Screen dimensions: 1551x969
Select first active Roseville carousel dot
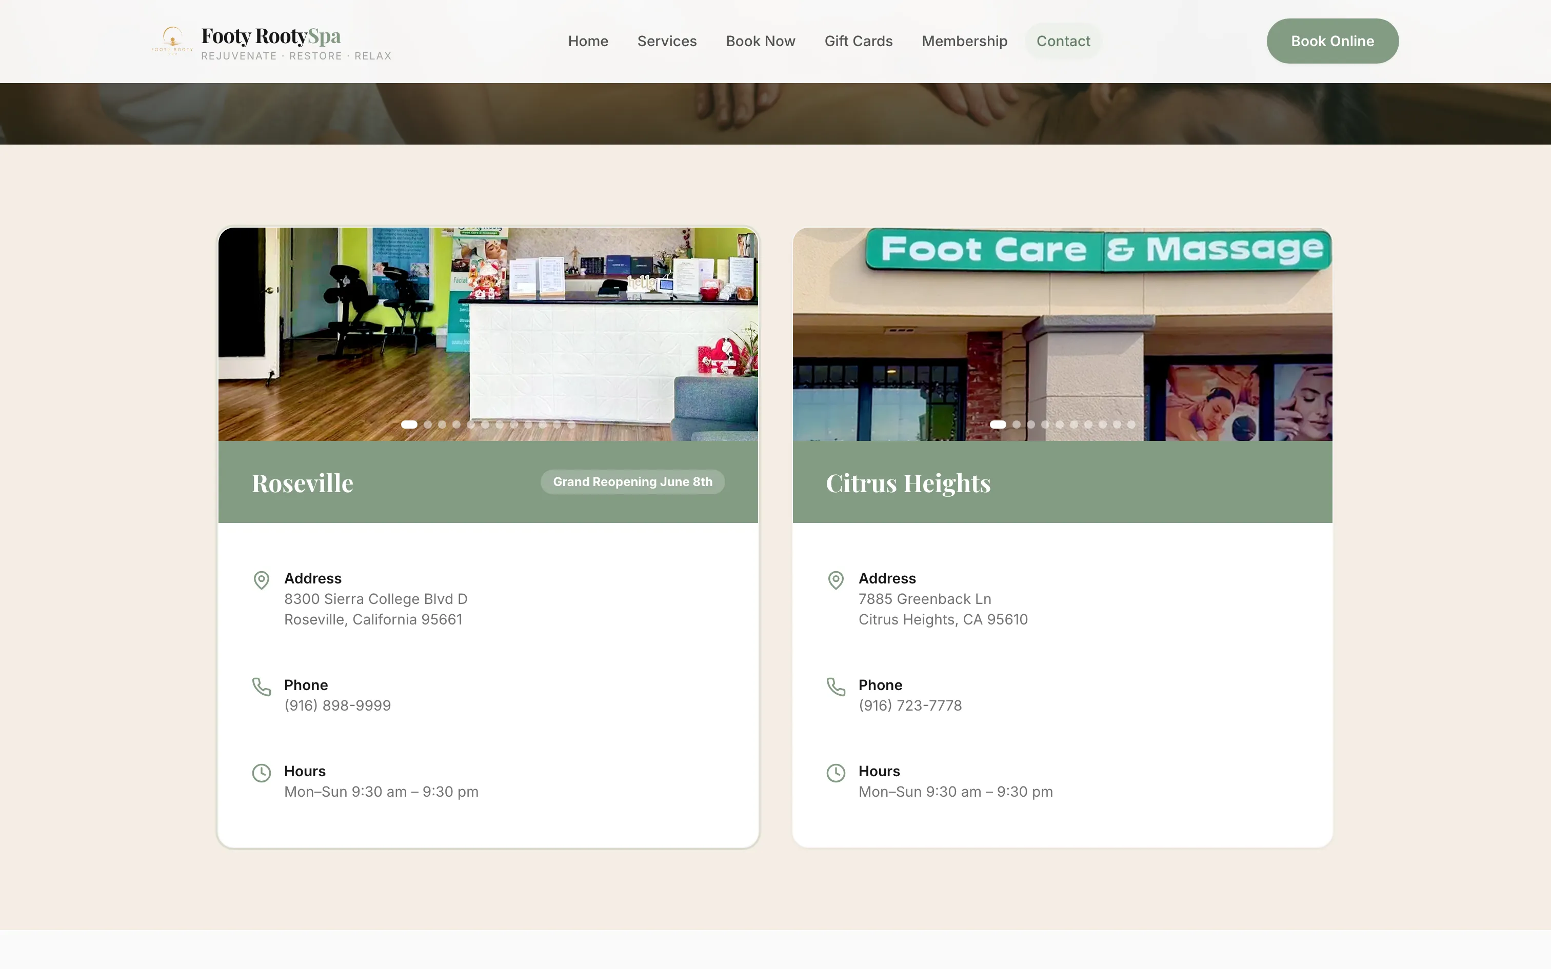409,425
